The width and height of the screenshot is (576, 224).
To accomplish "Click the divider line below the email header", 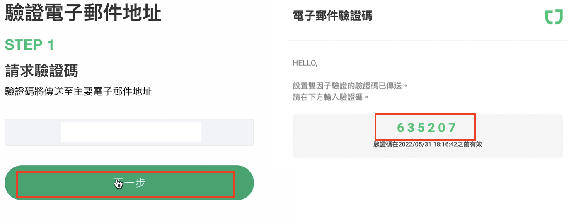I will coord(427,40).
